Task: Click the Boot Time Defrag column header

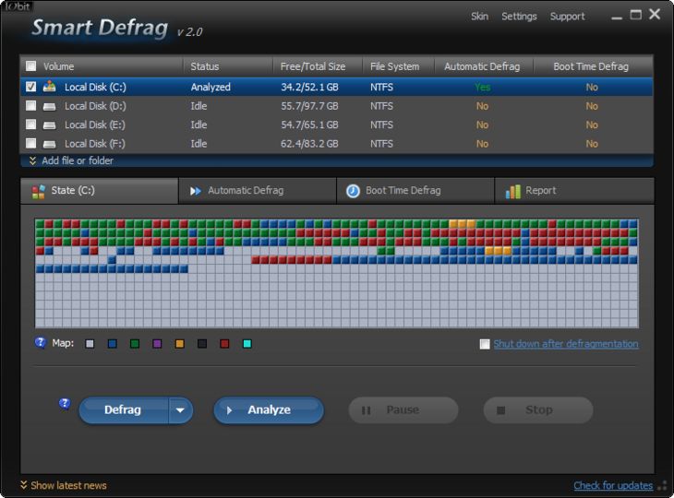Action: click(591, 66)
